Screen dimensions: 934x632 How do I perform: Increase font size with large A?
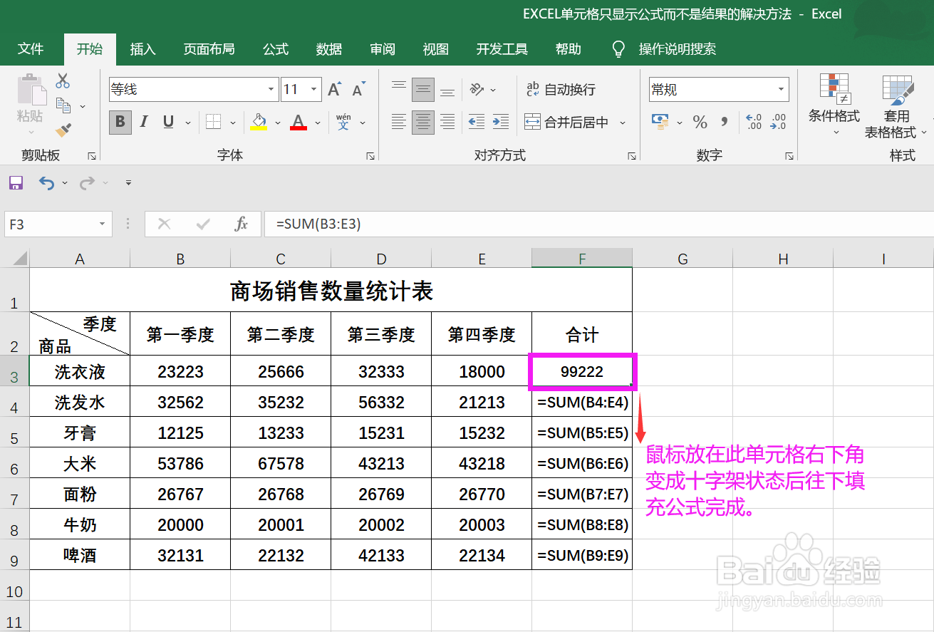334,89
